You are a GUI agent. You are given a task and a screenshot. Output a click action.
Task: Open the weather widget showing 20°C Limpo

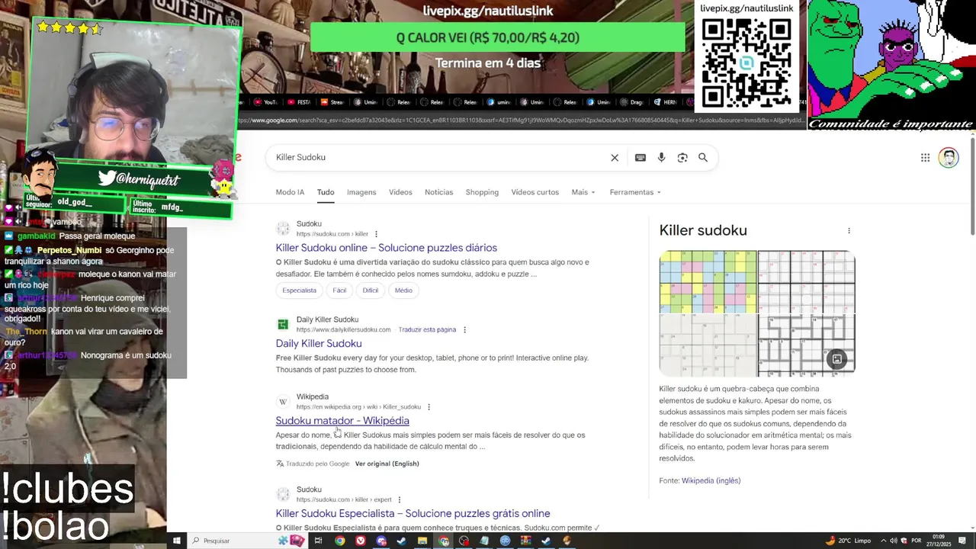tap(848, 541)
